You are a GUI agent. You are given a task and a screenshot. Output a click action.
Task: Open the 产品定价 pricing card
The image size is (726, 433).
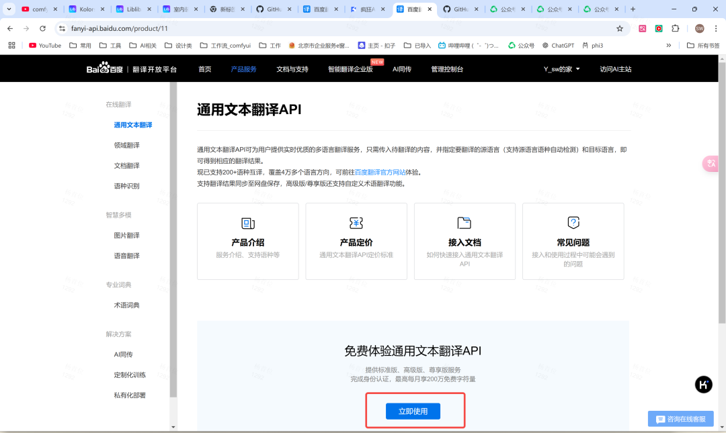(x=356, y=241)
